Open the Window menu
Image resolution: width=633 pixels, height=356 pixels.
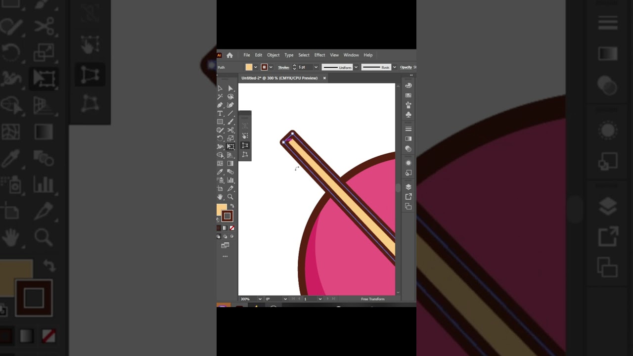(x=351, y=55)
